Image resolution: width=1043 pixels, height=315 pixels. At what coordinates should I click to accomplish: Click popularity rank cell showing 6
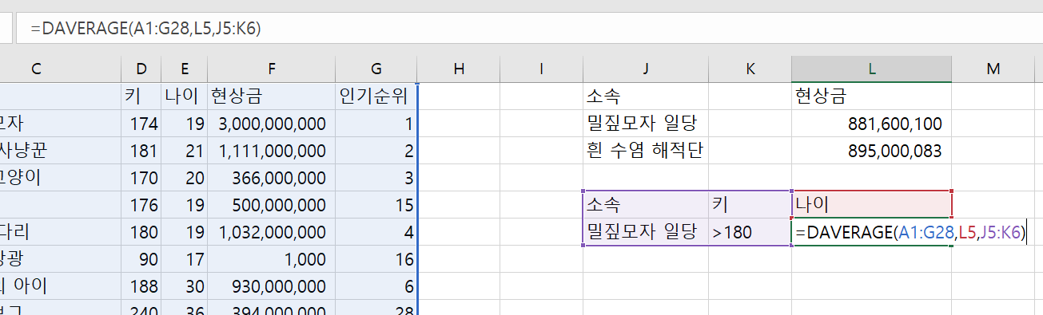pyautogui.click(x=376, y=286)
